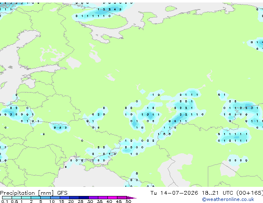263x203 pixels.
Task: Select the 5–10 mm legend color swatch
Action: click(x=45, y=198)
